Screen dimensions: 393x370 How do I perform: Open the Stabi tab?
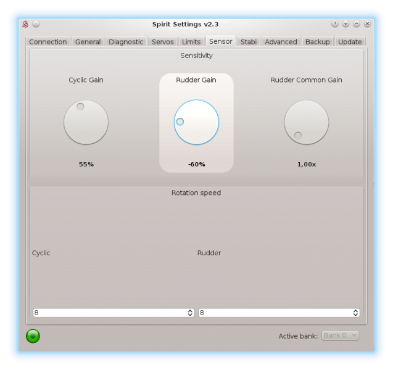(x=249, y=42)
